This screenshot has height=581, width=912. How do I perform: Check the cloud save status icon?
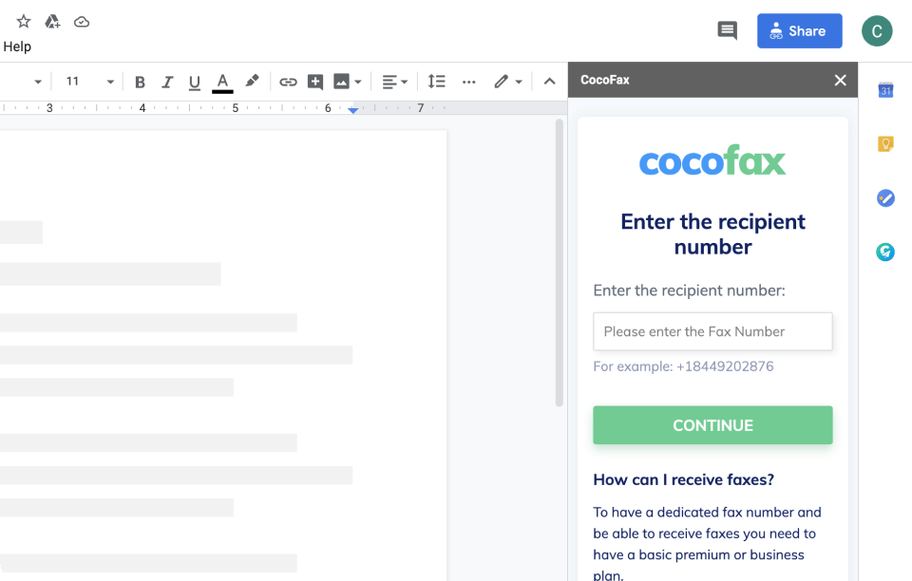(82, 22)
